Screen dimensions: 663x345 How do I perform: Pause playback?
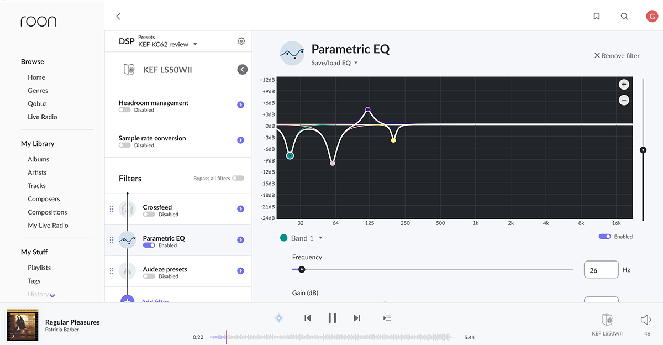[x=332, y=318]
